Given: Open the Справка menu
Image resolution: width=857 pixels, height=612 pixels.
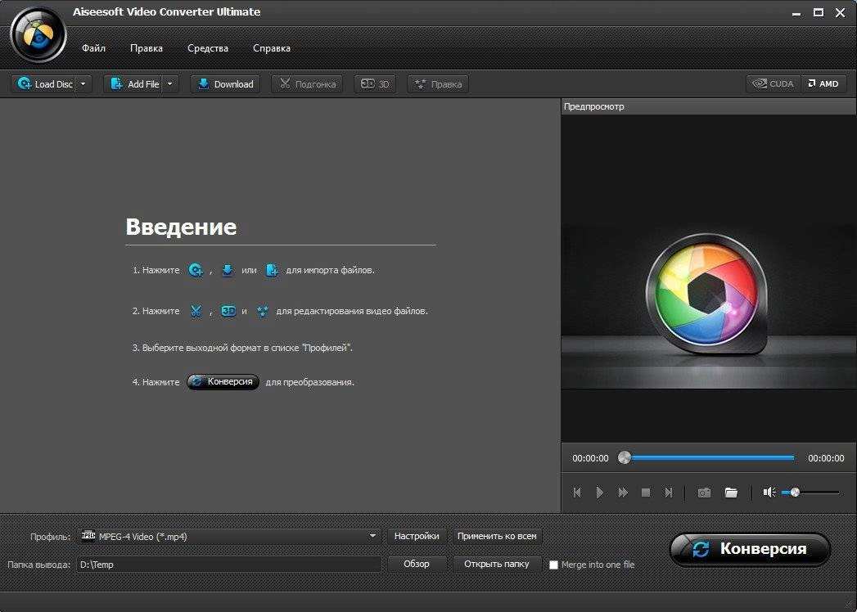Looking at the screenshot, I should 271,48.
